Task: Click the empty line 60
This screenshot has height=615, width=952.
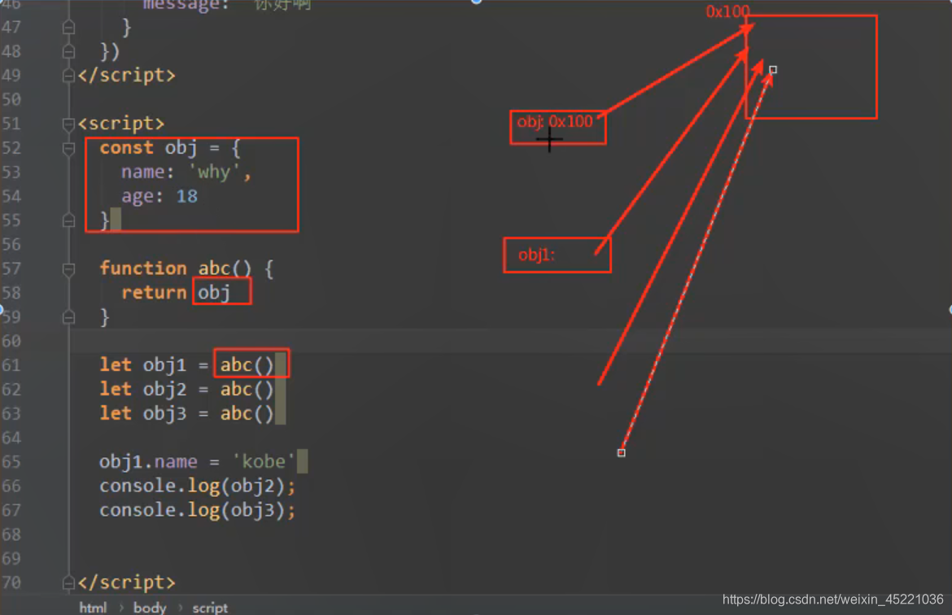Action: (510, 341)
